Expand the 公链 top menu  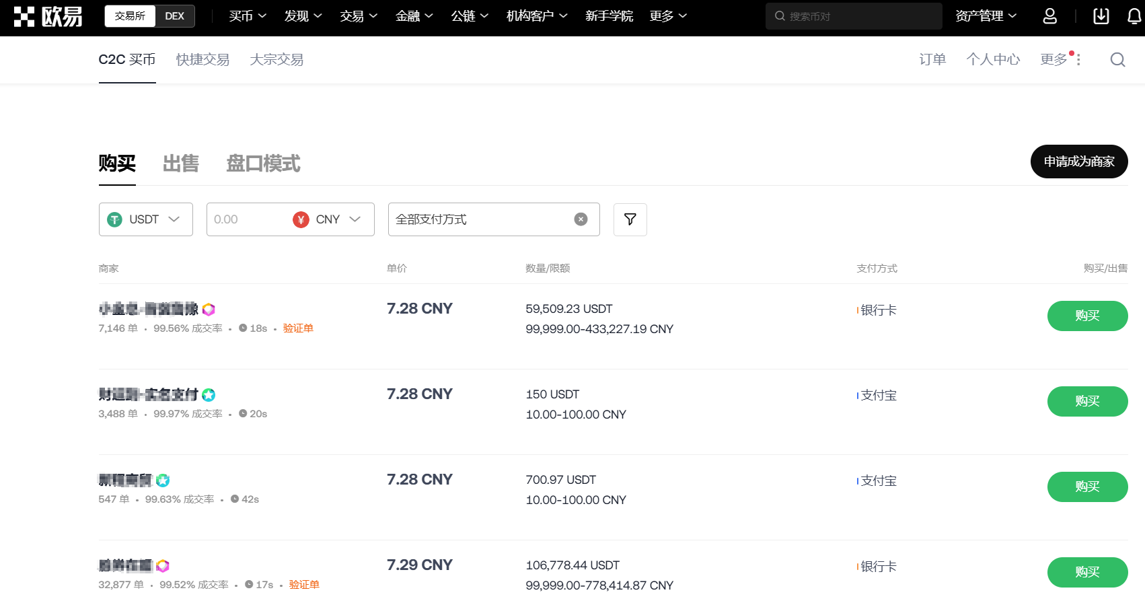point(470,16)
